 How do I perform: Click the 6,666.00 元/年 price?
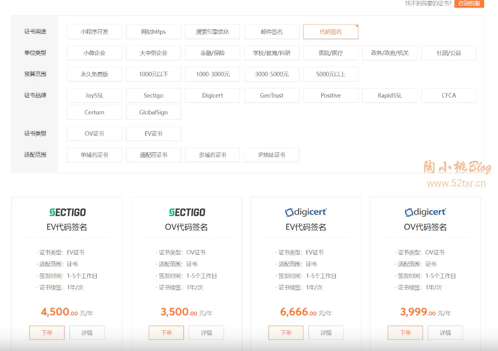(x=306, y=312)
